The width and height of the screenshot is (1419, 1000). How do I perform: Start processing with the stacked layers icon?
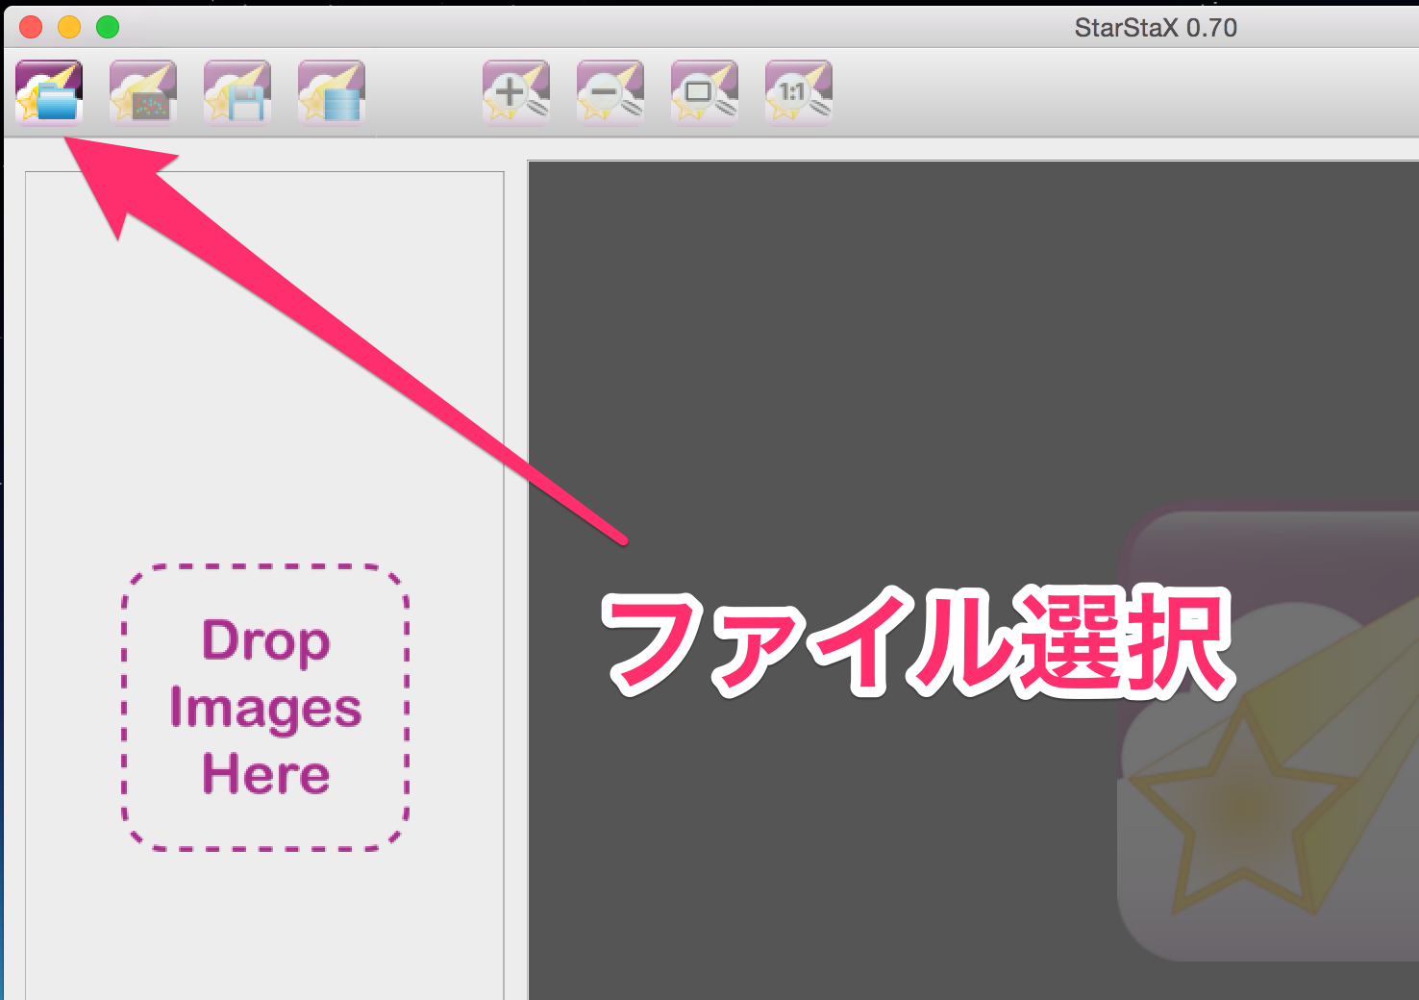click(x=332, y=92)
